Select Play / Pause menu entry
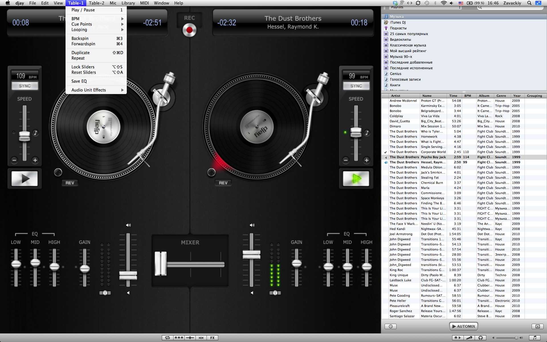 (96, 10)
